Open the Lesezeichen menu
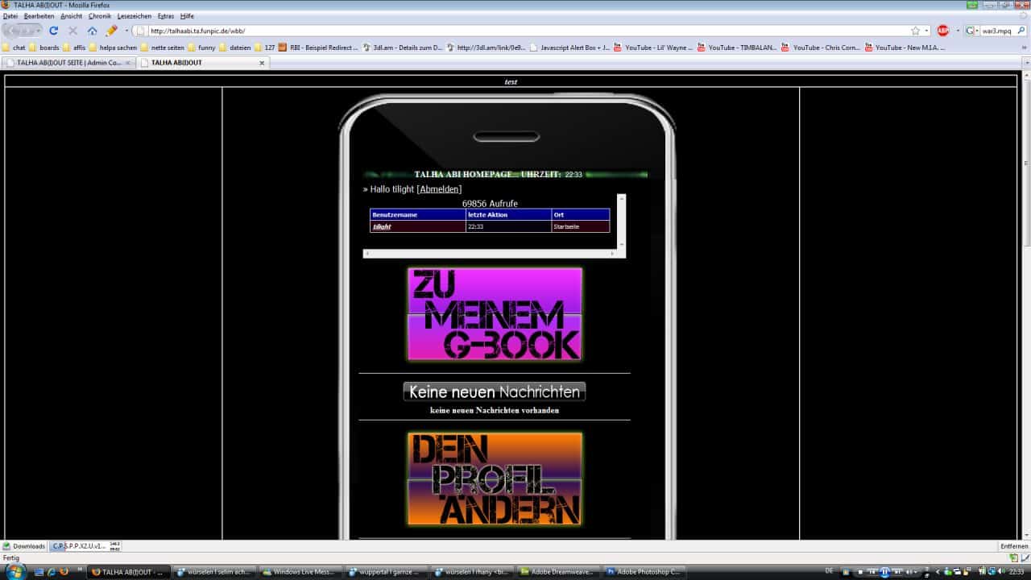The width and height of the screenshot is (1031, 580). tap(134, 16)
